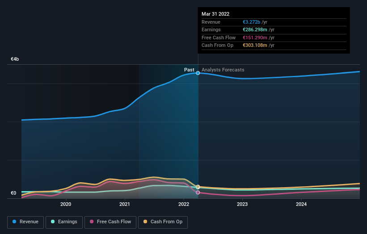The image size is (367, 234).
Task: Click the 'Analysts Forecasts' label
Action: click(223, 70)
